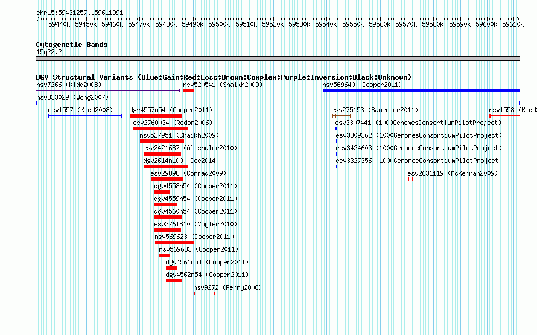
Task: Open esv2631119 (McKernan2009) variant
Action: tap(453, 173)
